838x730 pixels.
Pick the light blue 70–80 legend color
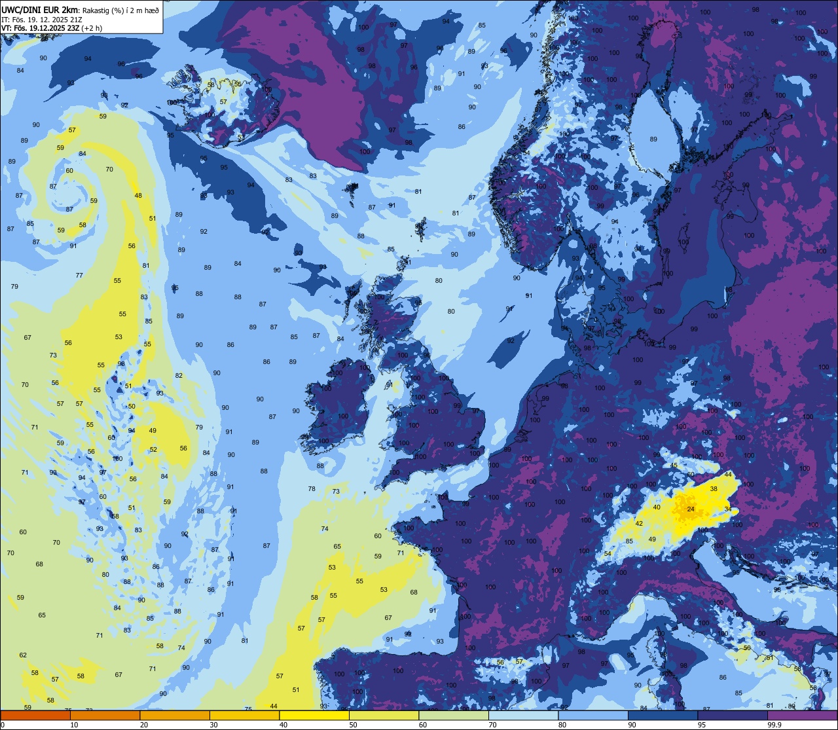[x=523, y=716]
